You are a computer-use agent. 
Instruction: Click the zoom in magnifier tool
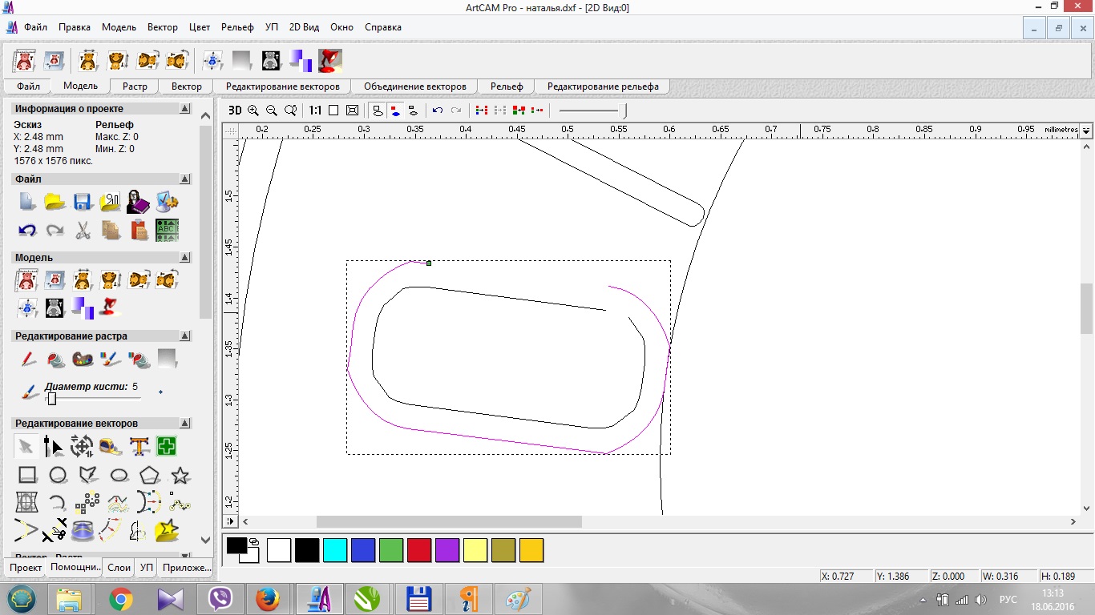(253, 111)
